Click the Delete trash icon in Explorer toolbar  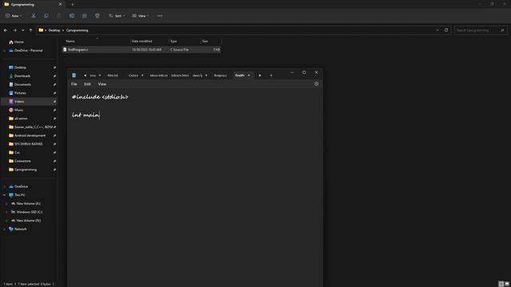(97, 16)
